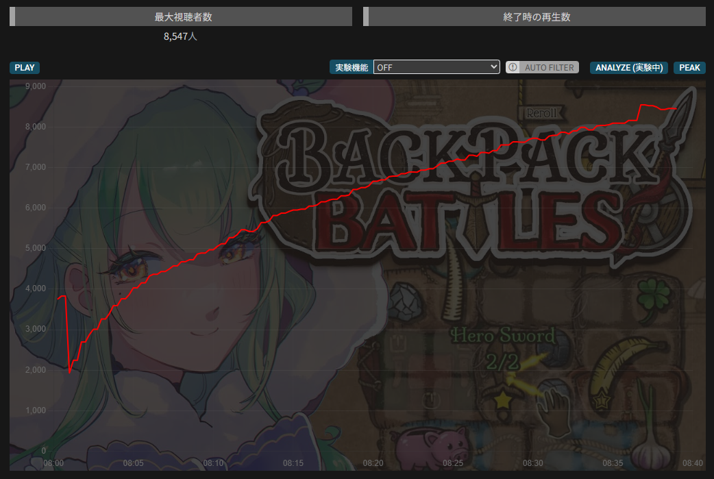Click the 08:30 time axis label

click(533, 463)
